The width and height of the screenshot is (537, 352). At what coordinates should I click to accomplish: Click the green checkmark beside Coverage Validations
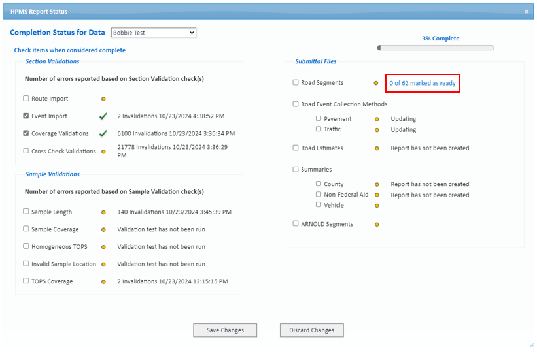pos(103,133)
